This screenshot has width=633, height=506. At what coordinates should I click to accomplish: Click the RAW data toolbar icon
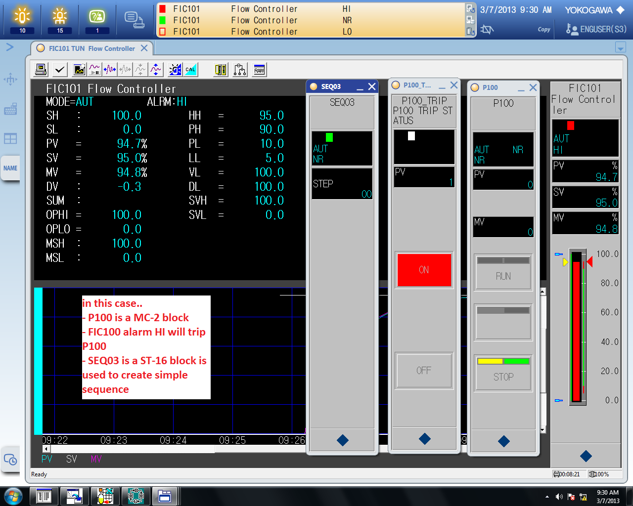tap(259, 70)
